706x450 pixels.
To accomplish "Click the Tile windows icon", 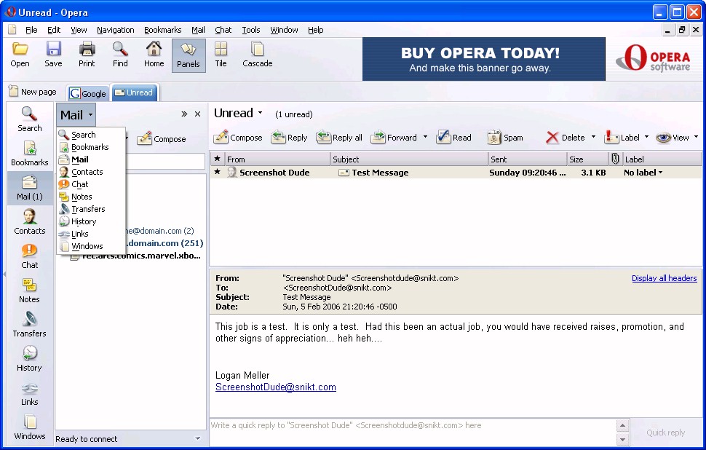I will (x=221, y=55).
